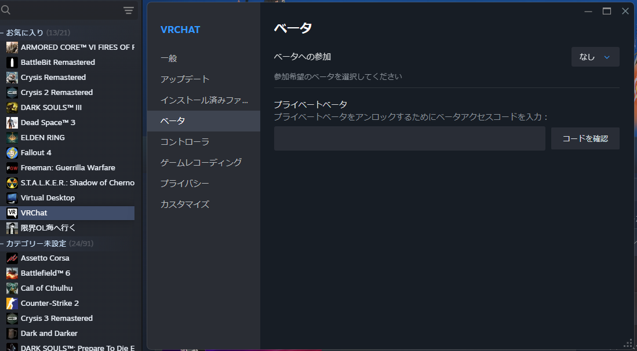Click the Call of Cthulhu icon

pyautogui.click(x=12, y=288)
